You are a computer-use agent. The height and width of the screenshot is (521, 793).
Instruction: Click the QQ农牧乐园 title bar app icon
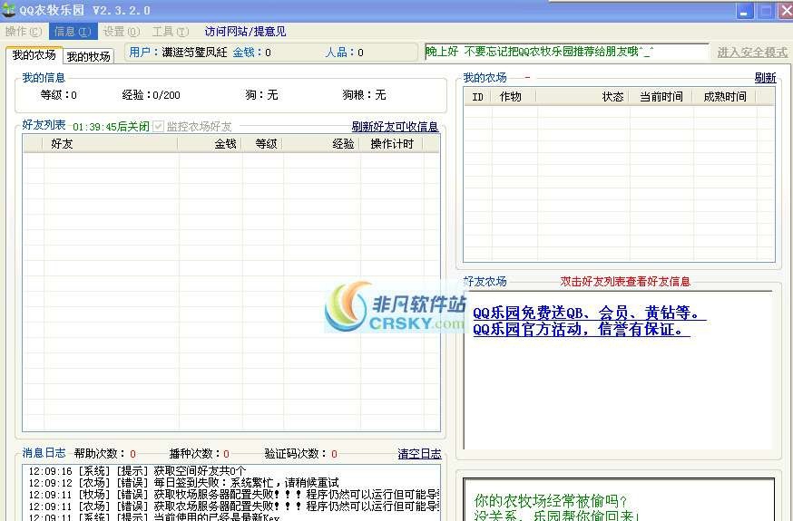pos(9,10)
